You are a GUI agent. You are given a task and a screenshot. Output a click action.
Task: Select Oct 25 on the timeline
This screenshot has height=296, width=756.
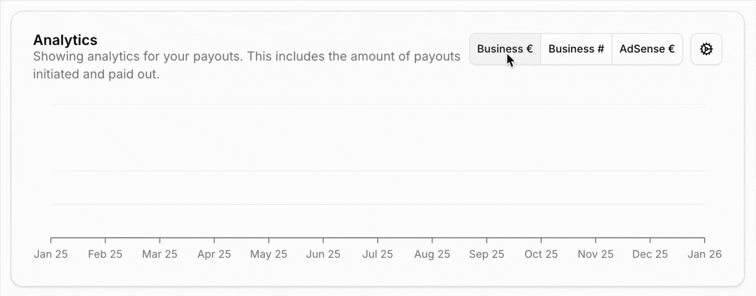coord(541,254)
